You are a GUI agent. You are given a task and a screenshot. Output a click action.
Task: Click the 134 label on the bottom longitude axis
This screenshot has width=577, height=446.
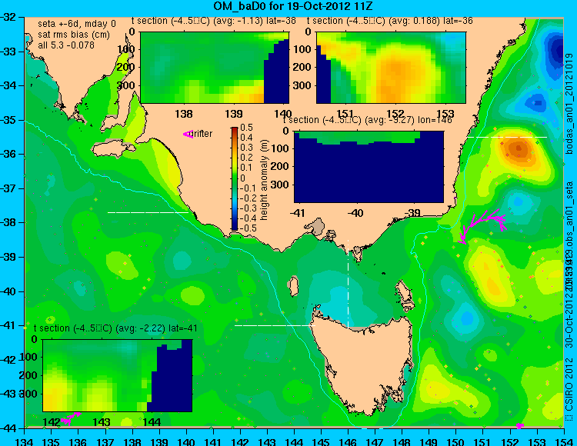[x=25, y=441]
